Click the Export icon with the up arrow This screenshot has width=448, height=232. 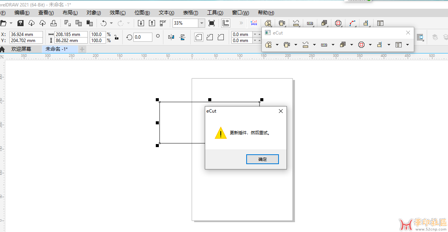point(152,23)
